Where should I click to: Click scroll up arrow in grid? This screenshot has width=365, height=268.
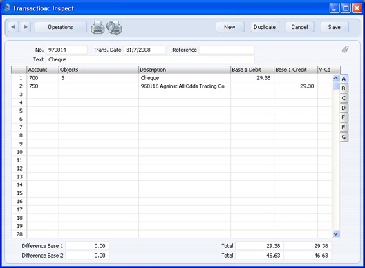coord(335,78)
